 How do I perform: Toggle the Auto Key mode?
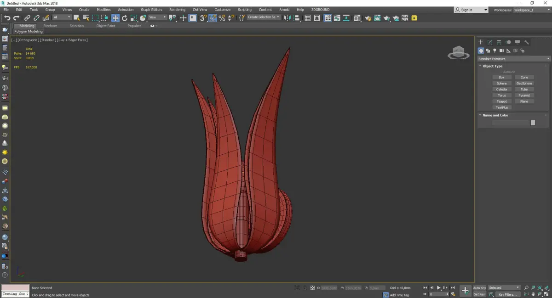(x=479, y=288)
